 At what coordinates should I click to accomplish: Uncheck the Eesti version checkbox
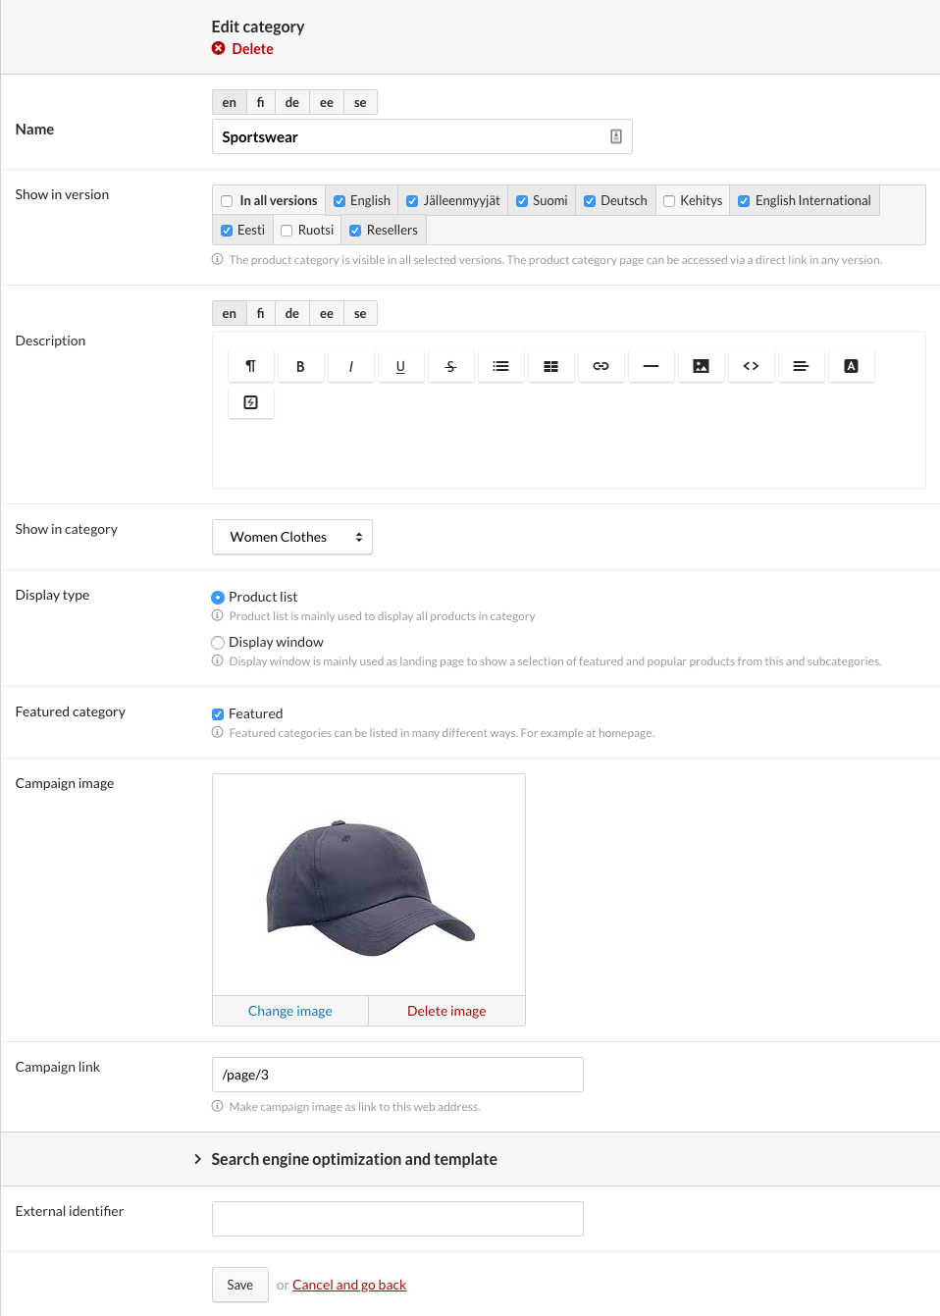click(227, 231)
